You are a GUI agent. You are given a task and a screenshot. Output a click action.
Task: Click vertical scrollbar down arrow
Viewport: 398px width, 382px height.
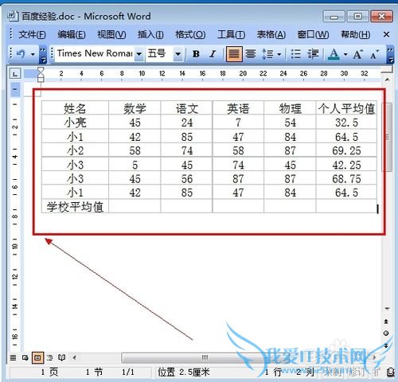(388, 309)
